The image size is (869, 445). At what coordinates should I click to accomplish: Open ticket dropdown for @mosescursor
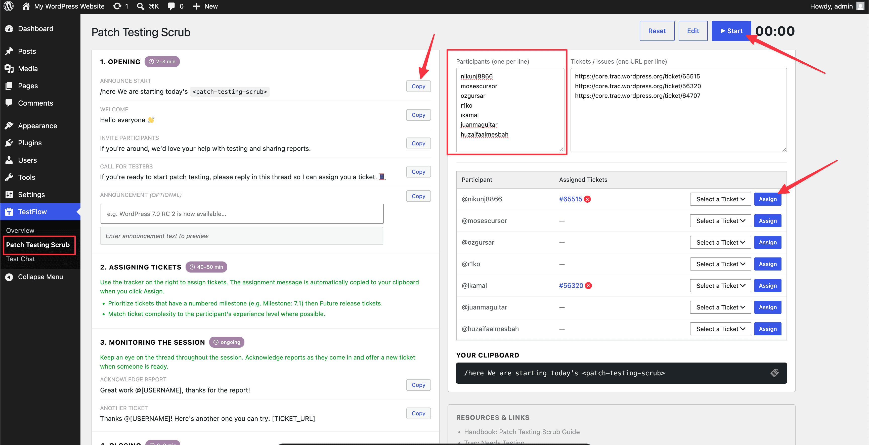point(720,221)
